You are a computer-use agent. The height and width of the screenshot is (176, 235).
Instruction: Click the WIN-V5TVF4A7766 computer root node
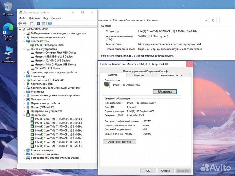[38, 29]
